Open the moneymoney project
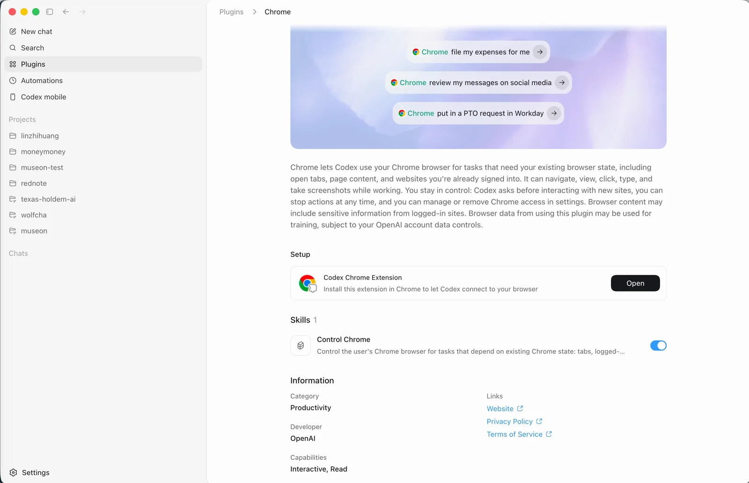 tap(103, 152)
